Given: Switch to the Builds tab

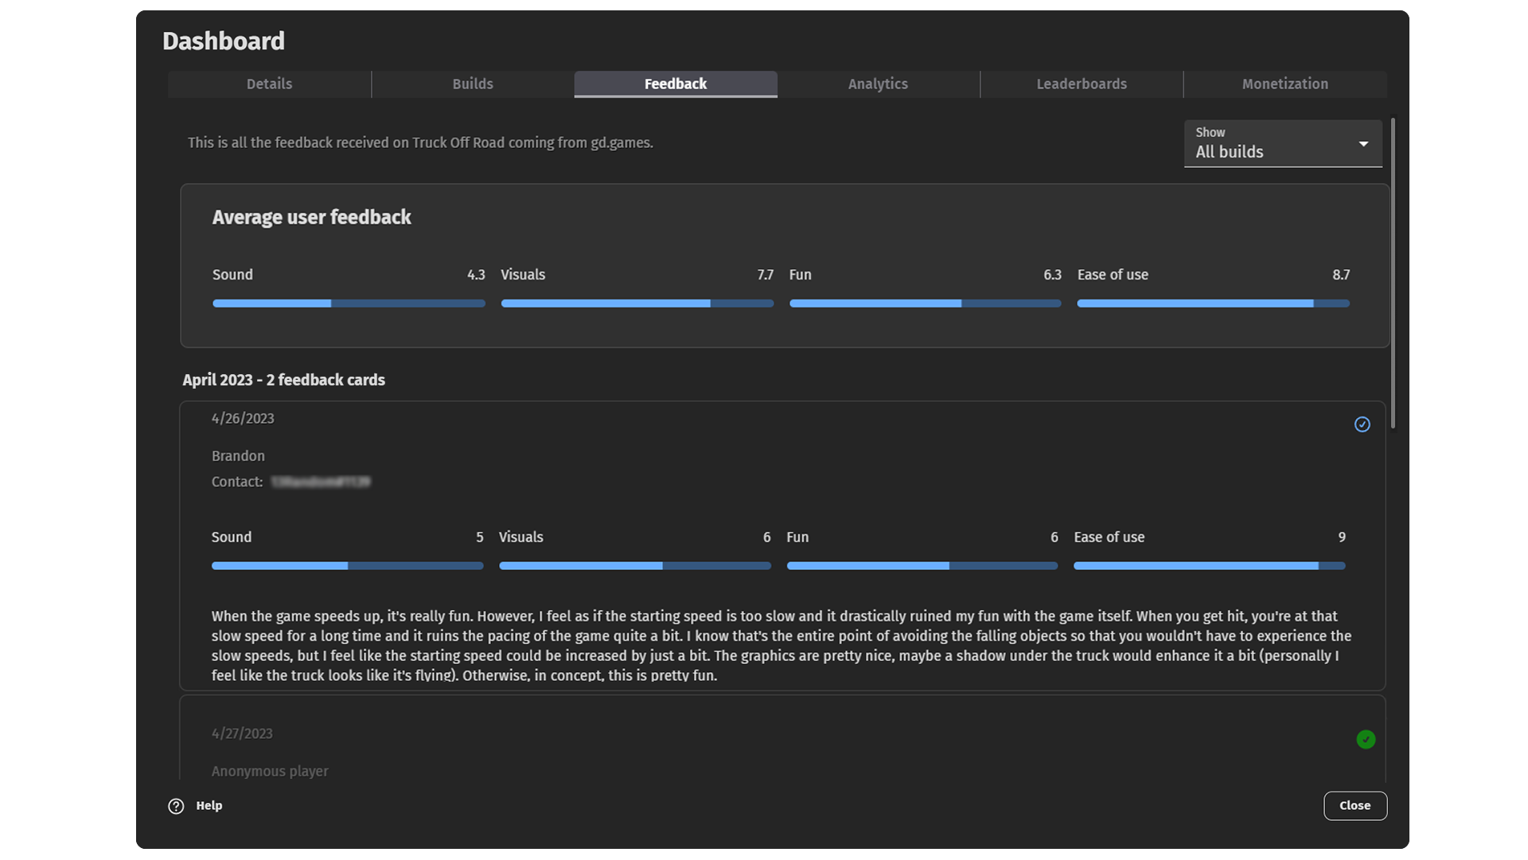Looking at the screenshot, I should (472, 84).
